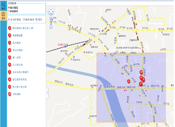Clear results with the 清空 trash button
Viewport: 175px width, 127px height.
[39, 19]
